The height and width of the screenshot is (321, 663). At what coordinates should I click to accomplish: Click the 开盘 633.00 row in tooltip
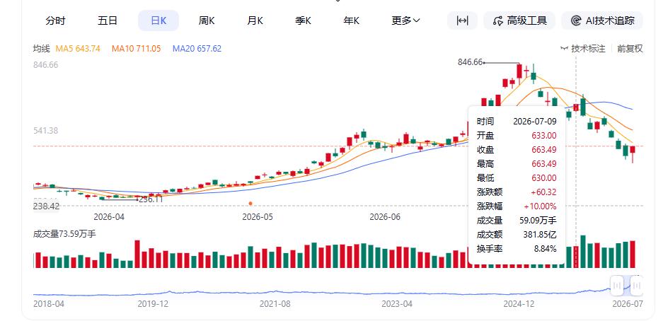(517, 136)
